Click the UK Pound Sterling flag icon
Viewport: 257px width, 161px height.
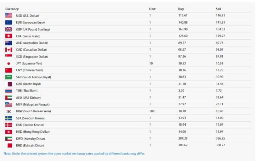pyautogui.click(x=9, y=29)
